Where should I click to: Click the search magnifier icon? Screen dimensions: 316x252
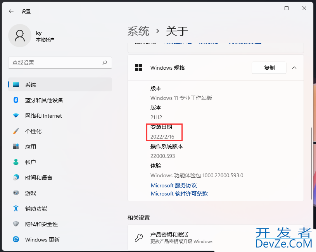105,63
